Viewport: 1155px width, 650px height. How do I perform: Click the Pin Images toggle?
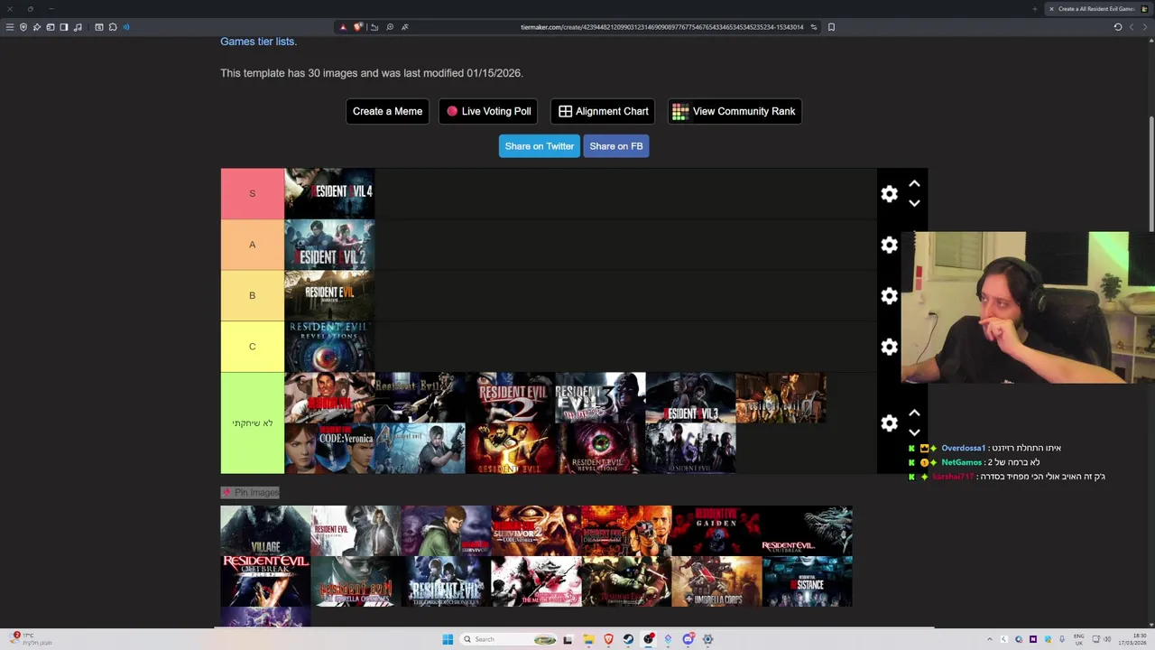250,492
